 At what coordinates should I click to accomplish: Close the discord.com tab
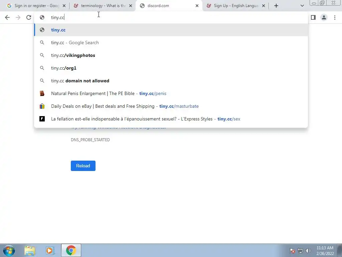(197, 6)
